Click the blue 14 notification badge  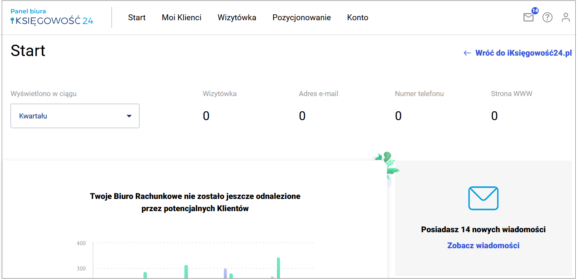[x=535, y=11]
